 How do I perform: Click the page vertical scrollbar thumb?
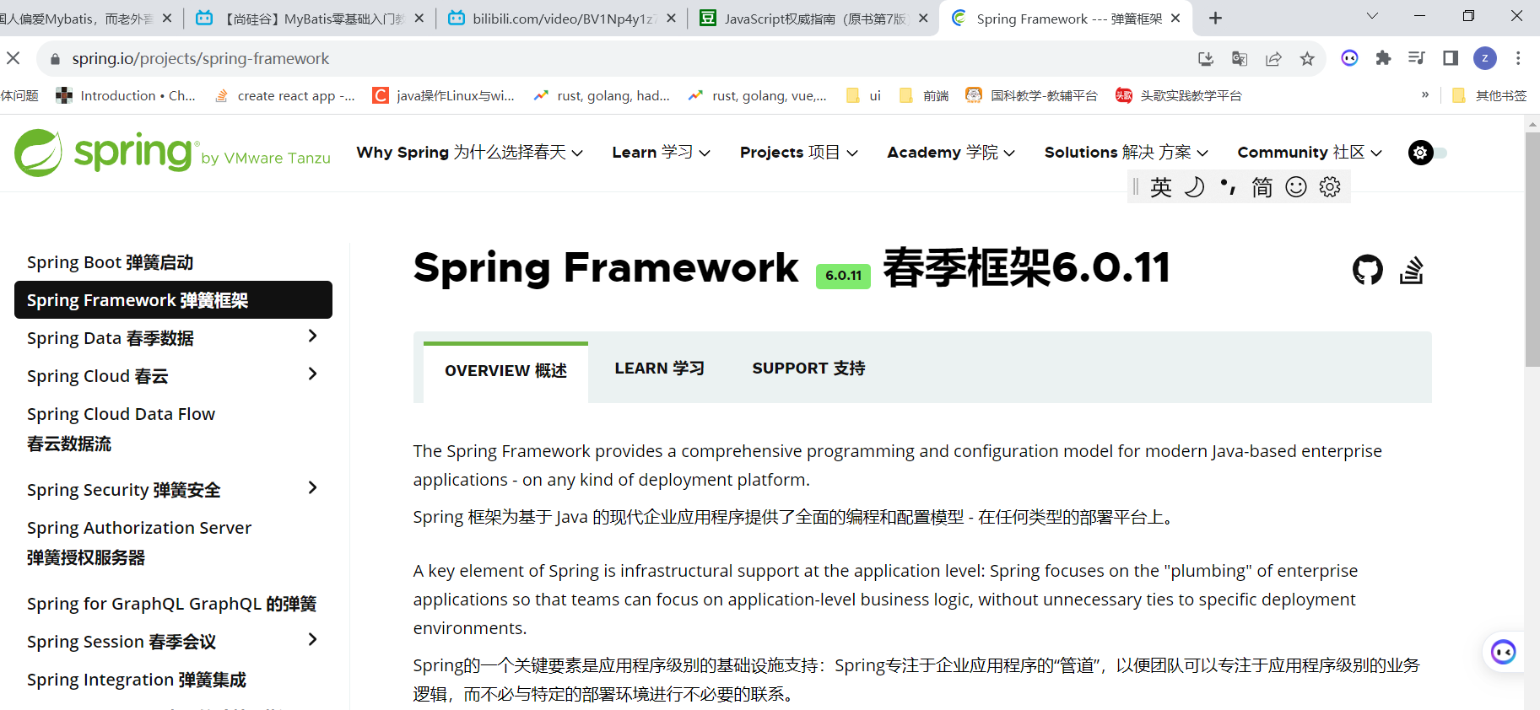click(1532, 249)
